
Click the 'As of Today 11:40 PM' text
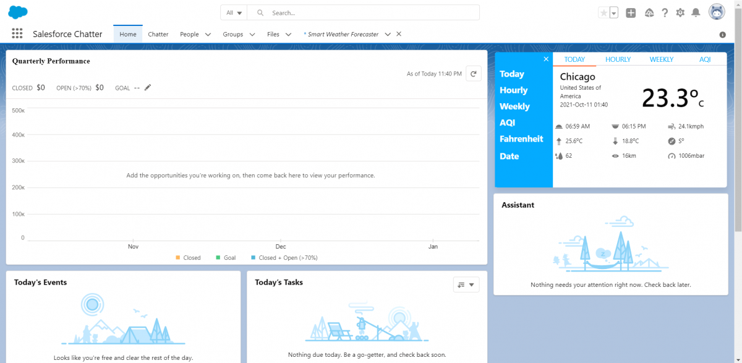point(434,74)
